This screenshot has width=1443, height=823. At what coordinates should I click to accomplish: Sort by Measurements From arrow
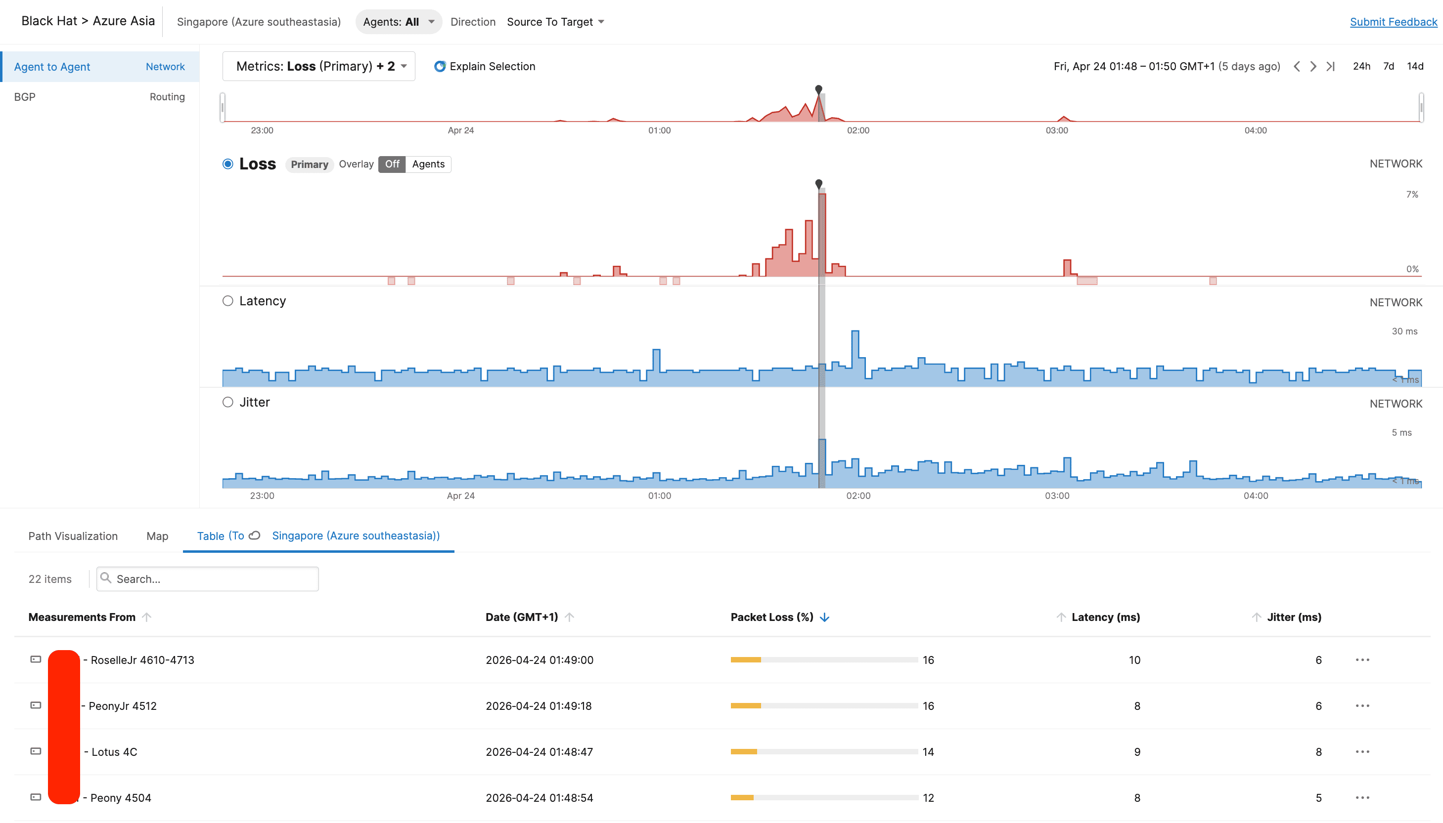(x=146, y=617)
